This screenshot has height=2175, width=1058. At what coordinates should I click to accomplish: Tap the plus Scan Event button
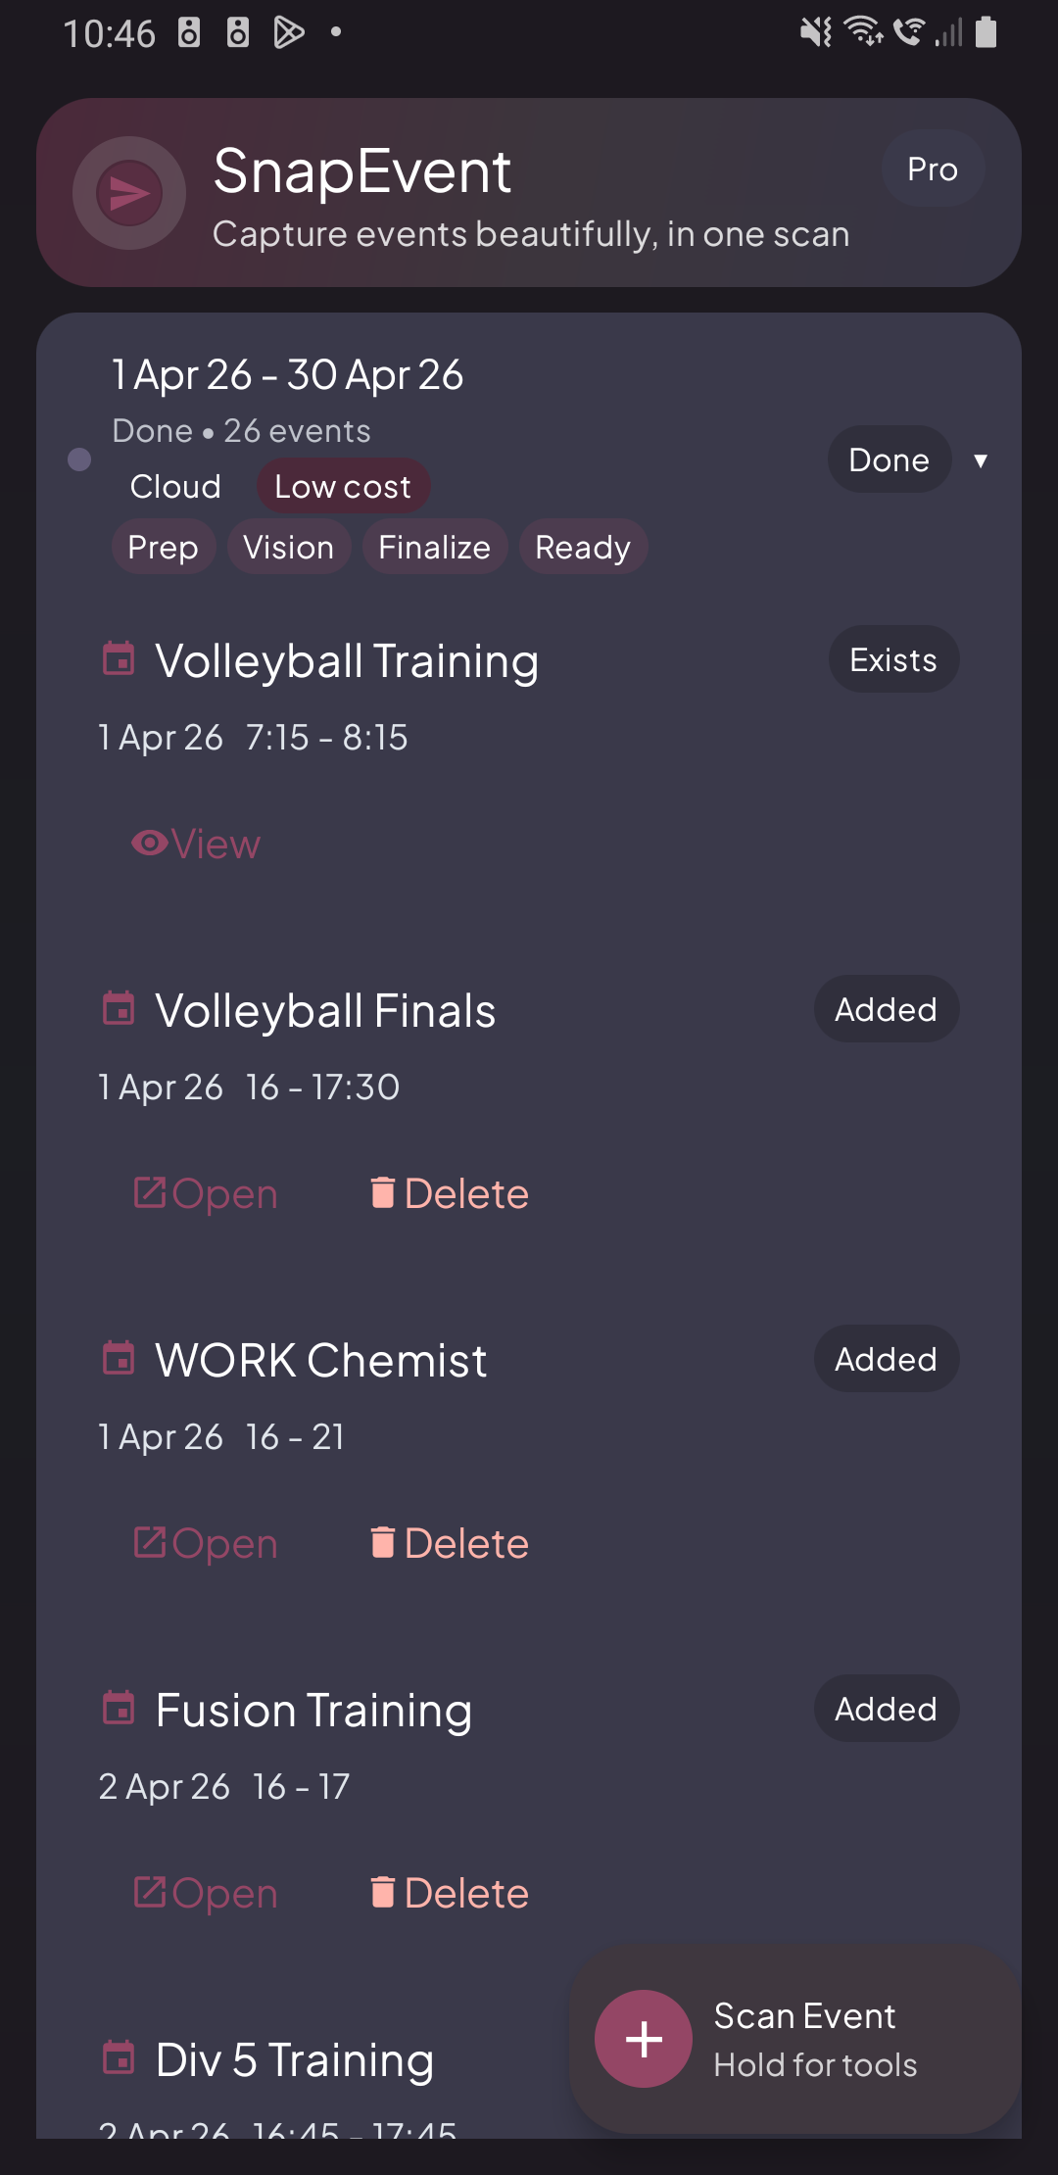(x=644, y=2039)
